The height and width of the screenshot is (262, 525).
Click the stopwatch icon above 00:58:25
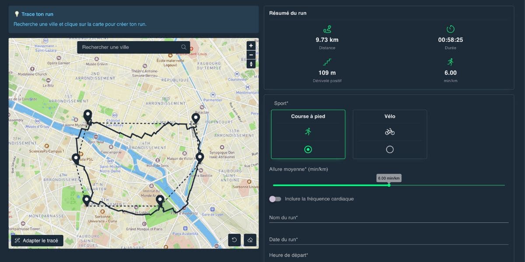coord(451,29)
